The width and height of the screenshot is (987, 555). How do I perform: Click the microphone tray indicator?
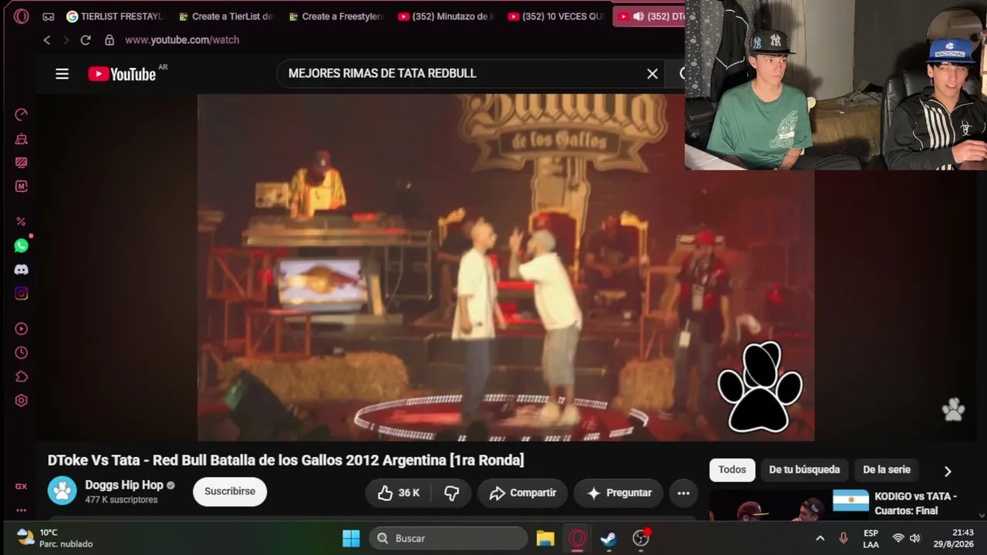click(844, 538)
